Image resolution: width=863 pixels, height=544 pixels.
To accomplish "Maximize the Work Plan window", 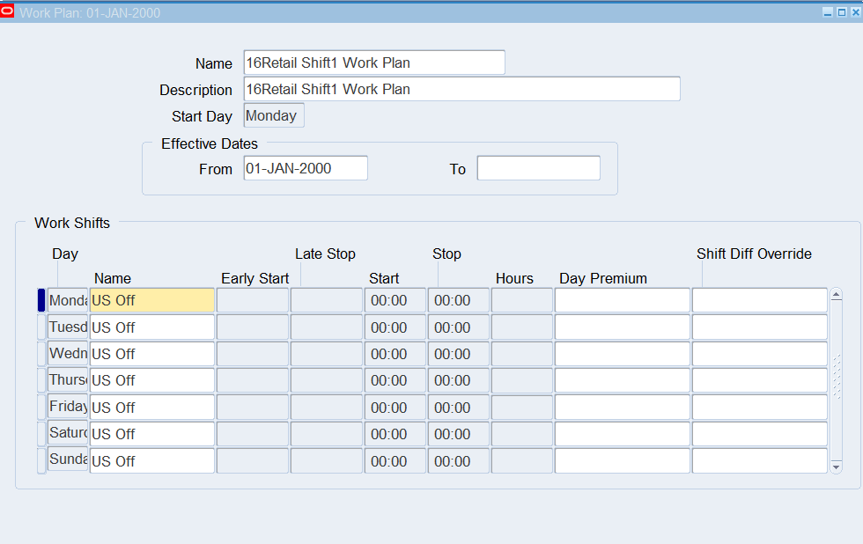I will click(840, 12).
